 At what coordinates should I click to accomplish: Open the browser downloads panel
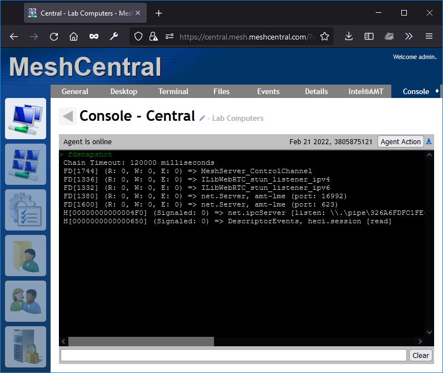[349, 37]
